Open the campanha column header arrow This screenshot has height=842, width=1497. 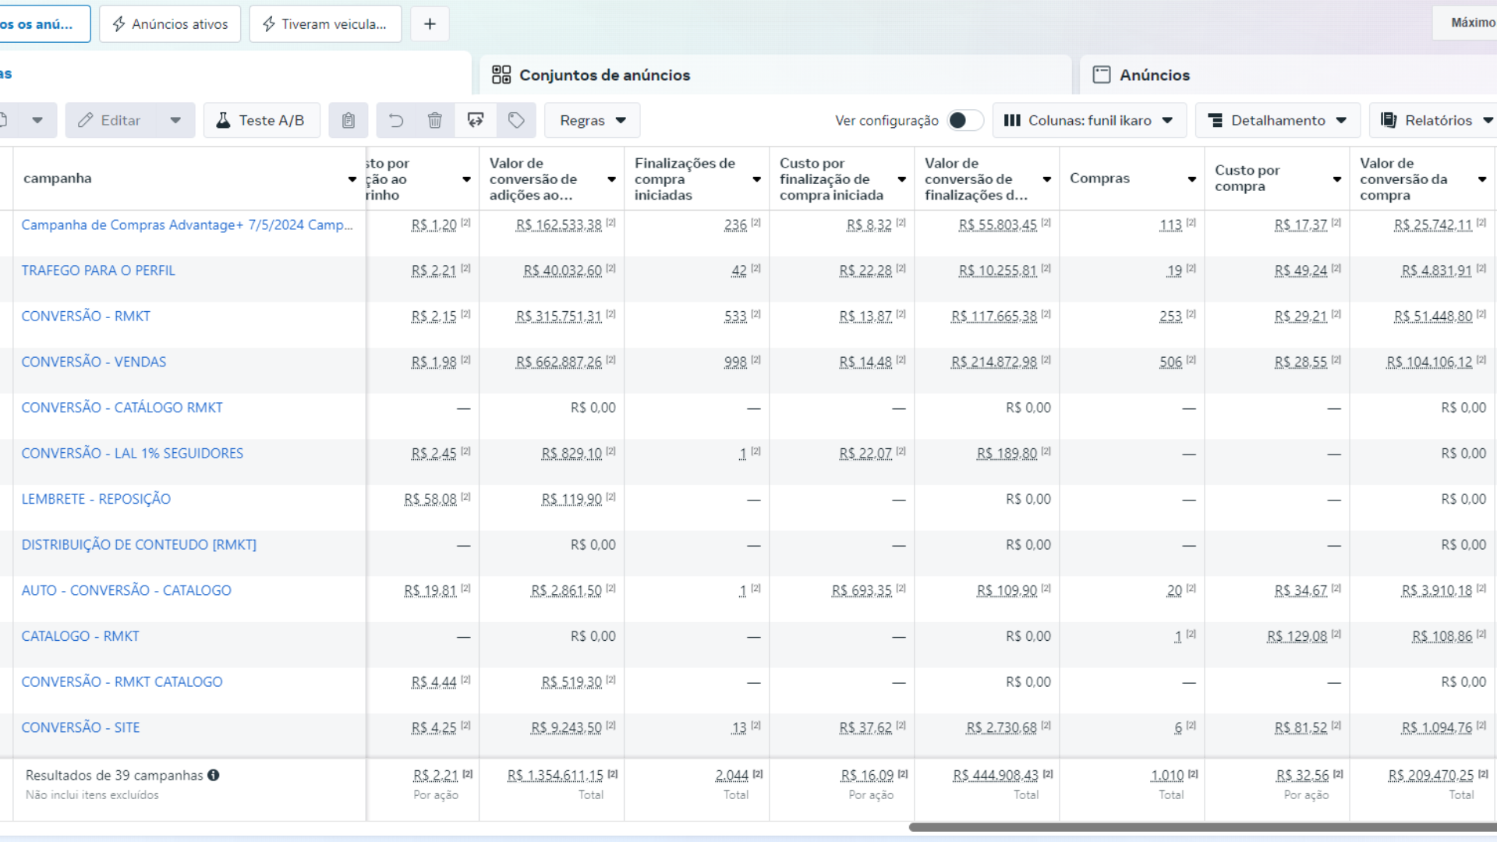(x=352, y=179)
